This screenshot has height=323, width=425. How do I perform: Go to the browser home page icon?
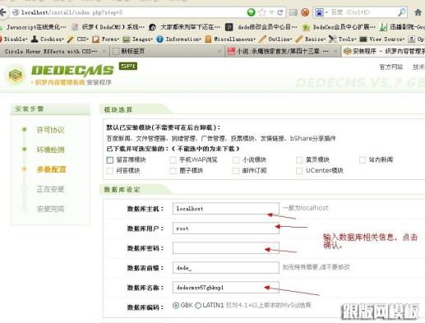pyautogui.click(x=418, y=12)
